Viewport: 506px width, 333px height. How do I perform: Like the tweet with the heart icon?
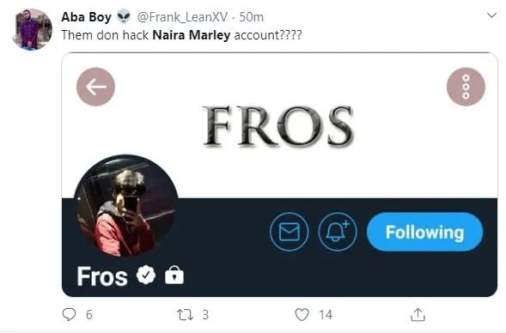(302, 315)
